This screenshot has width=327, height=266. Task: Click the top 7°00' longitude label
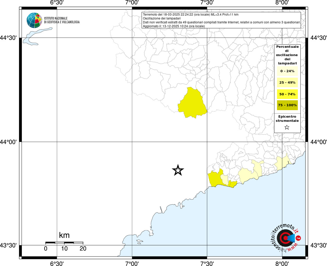[132, 3]
